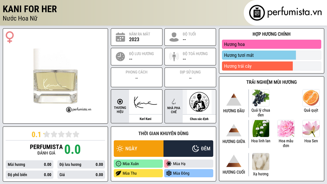
Task: Click the Hoa mẫu đơn note label
Action: 286,143
